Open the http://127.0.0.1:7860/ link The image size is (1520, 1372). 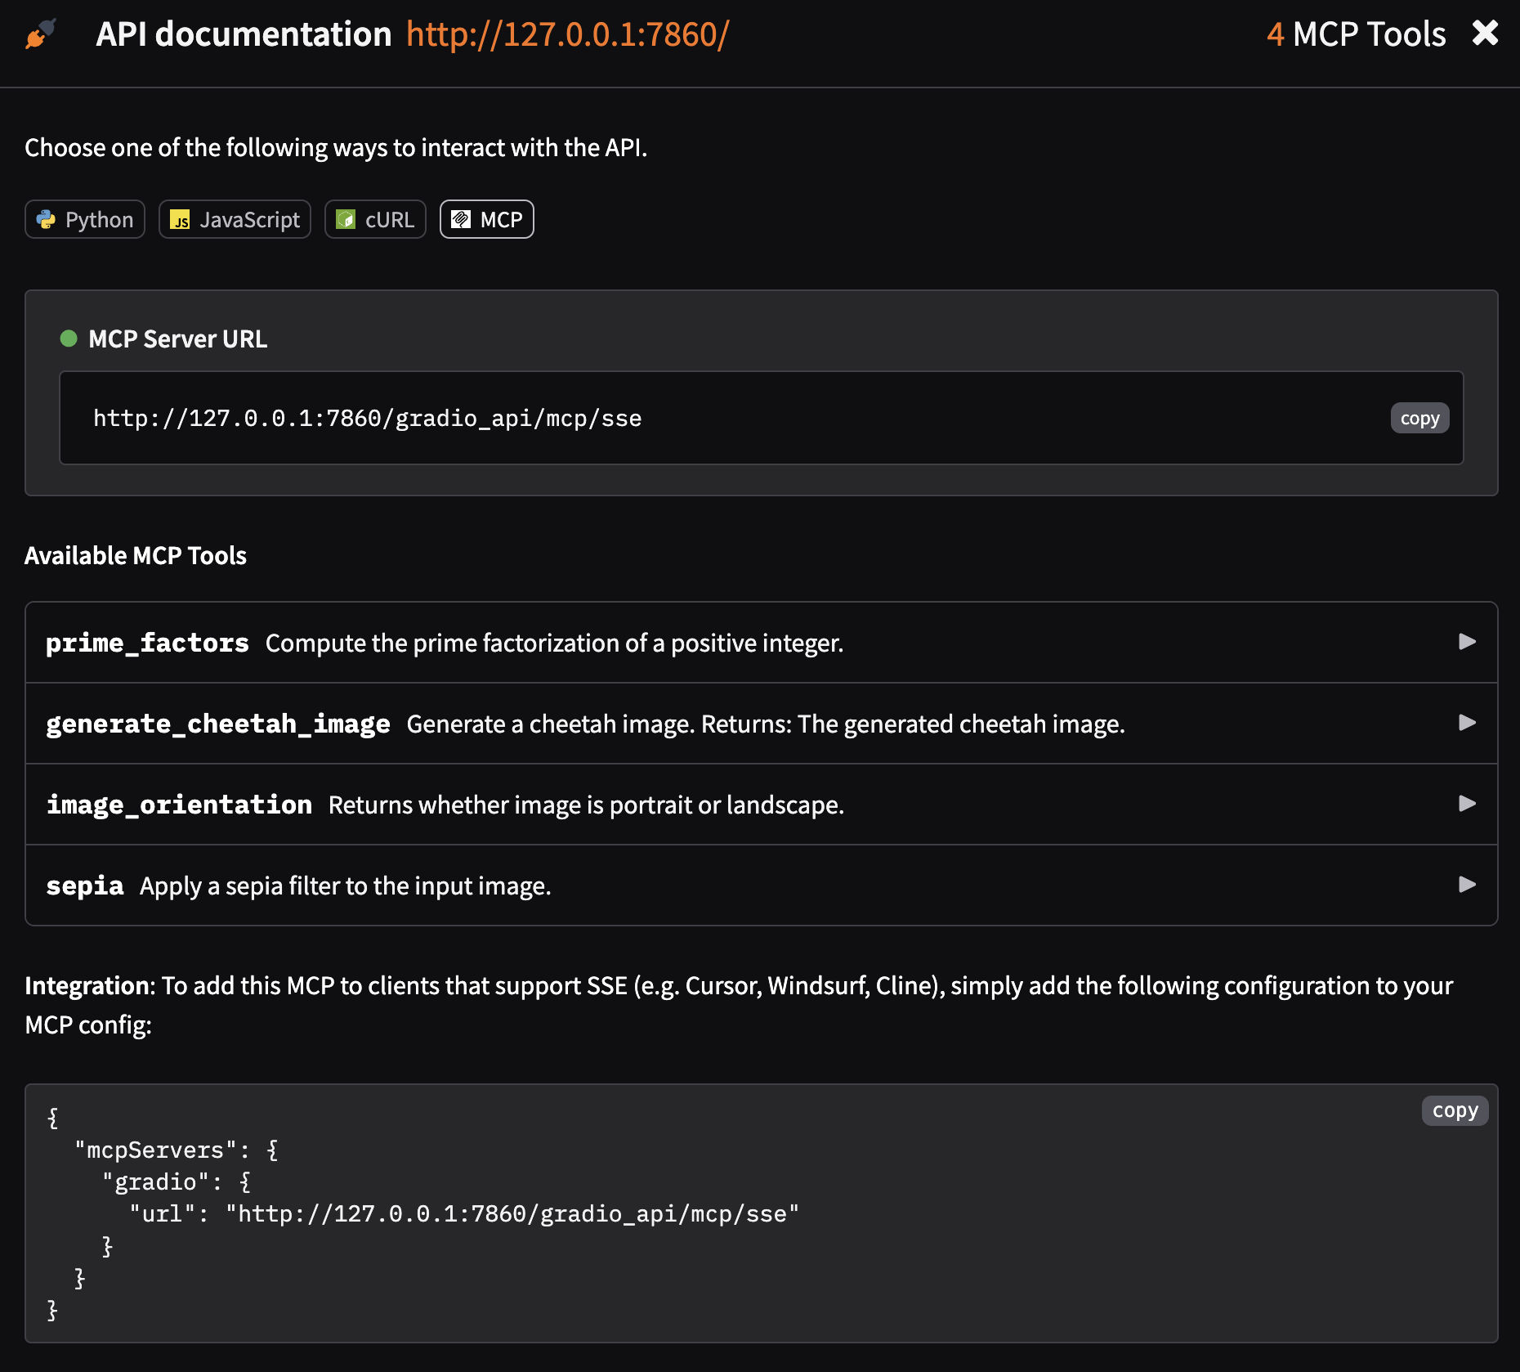tap(567, 34)
